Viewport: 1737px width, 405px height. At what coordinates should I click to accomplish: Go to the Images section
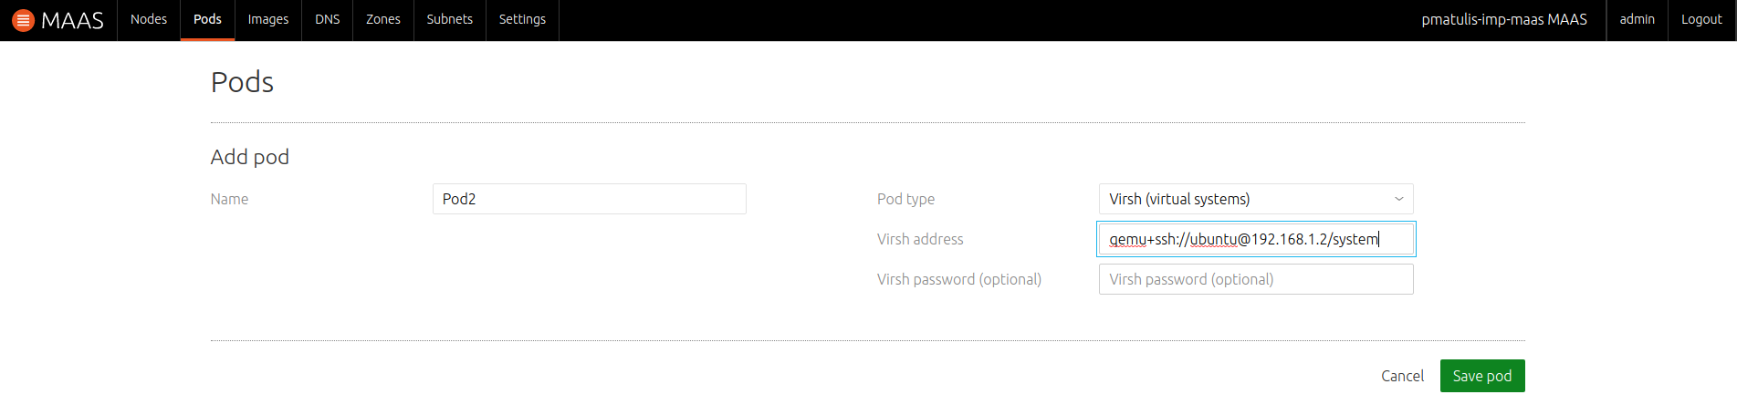point(268,19)
